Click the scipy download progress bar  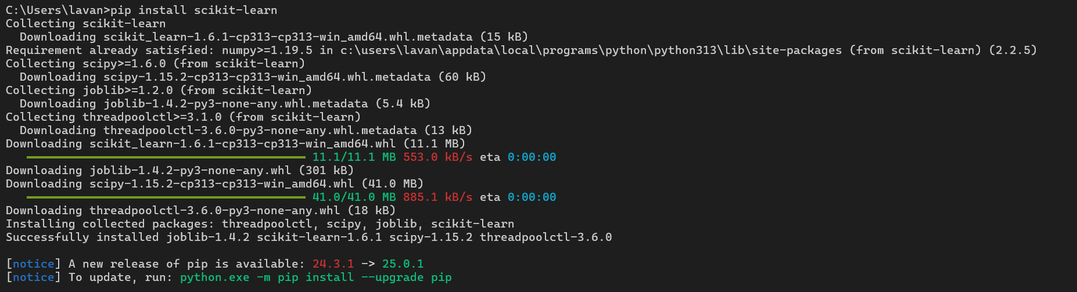[x=166, y=197]
